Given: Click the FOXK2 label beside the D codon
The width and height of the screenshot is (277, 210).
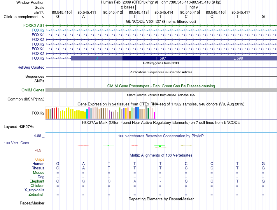Looking at the screenshot, I should pyautogui.click(x=38, y=58).
